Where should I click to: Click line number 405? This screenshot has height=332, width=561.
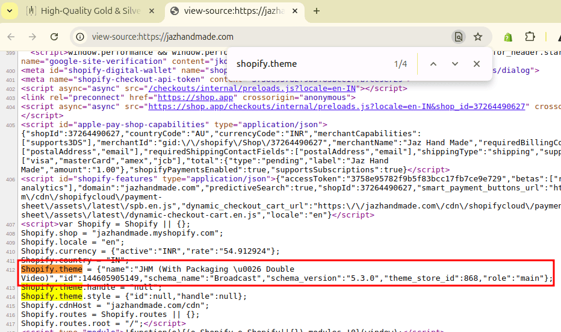tap(10, 125)
